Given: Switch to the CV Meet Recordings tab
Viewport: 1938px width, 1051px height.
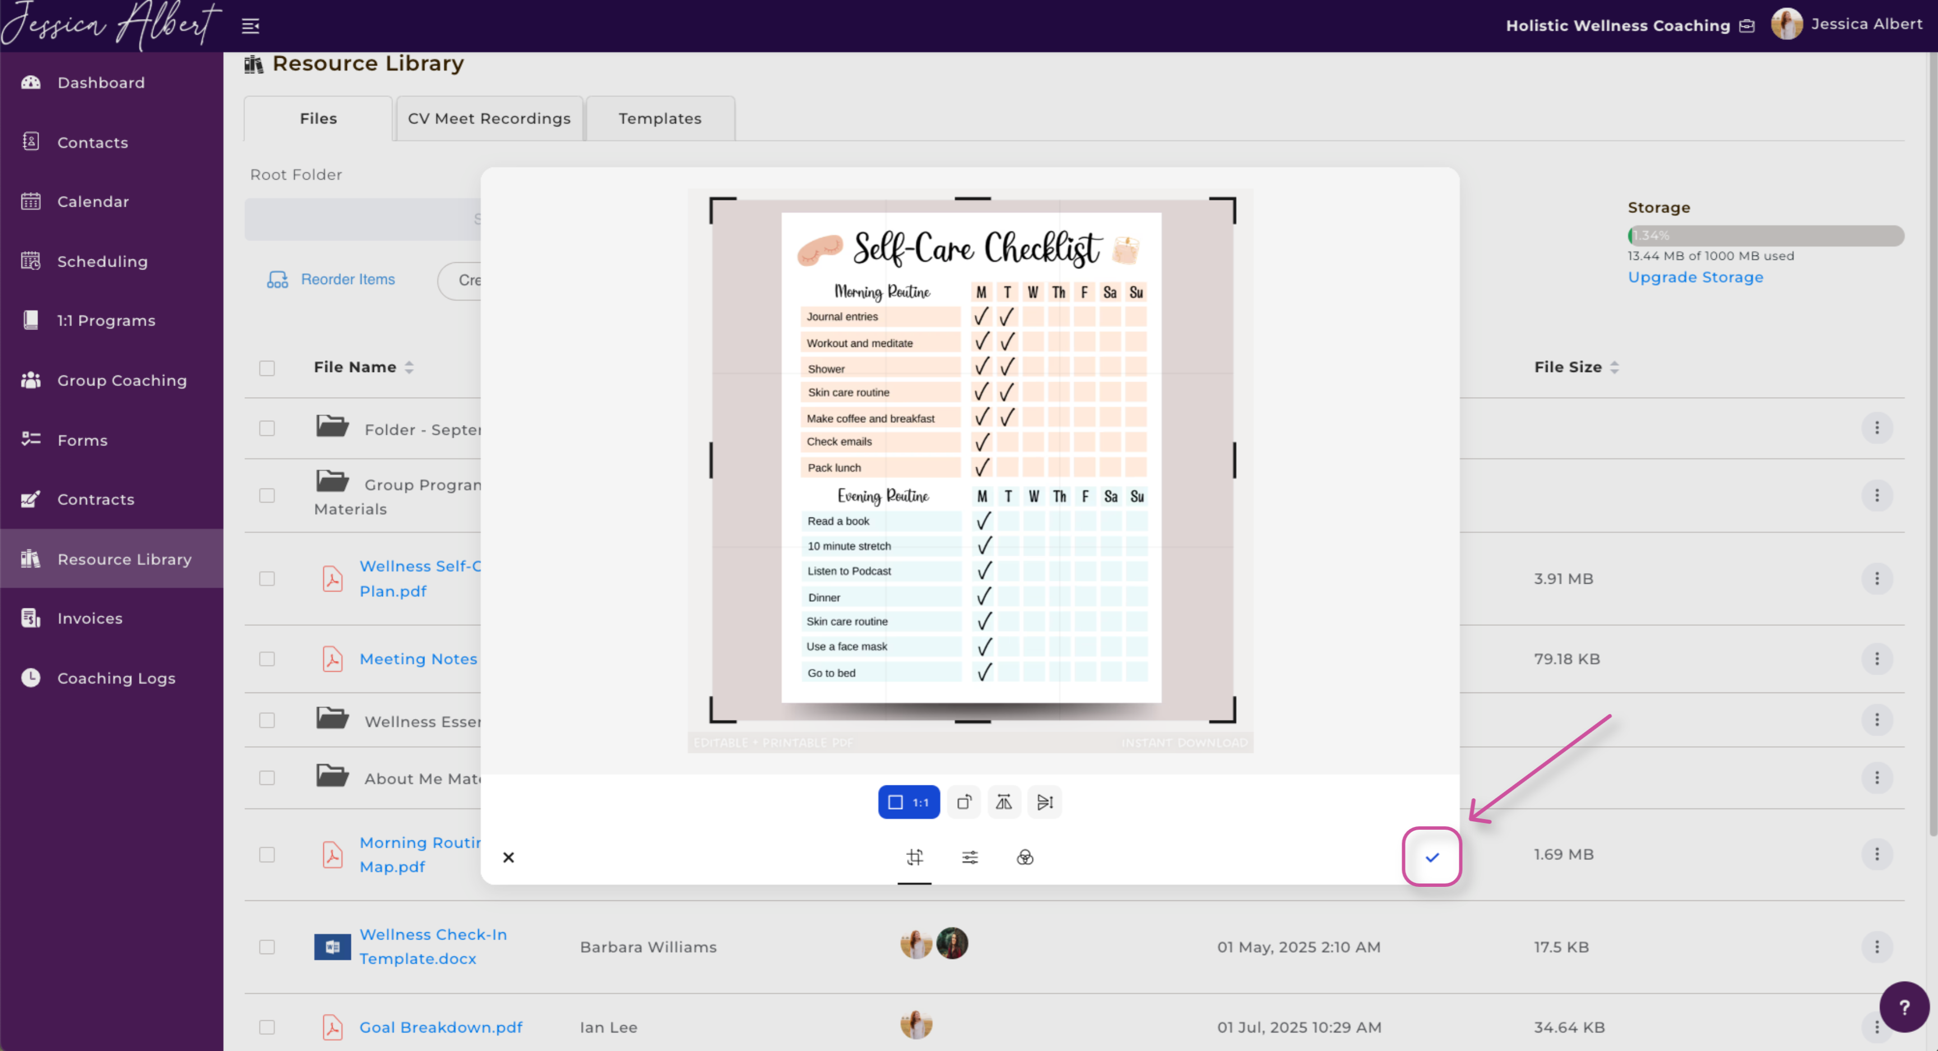Looking at the screenshot, I should (x=489, y=119).
